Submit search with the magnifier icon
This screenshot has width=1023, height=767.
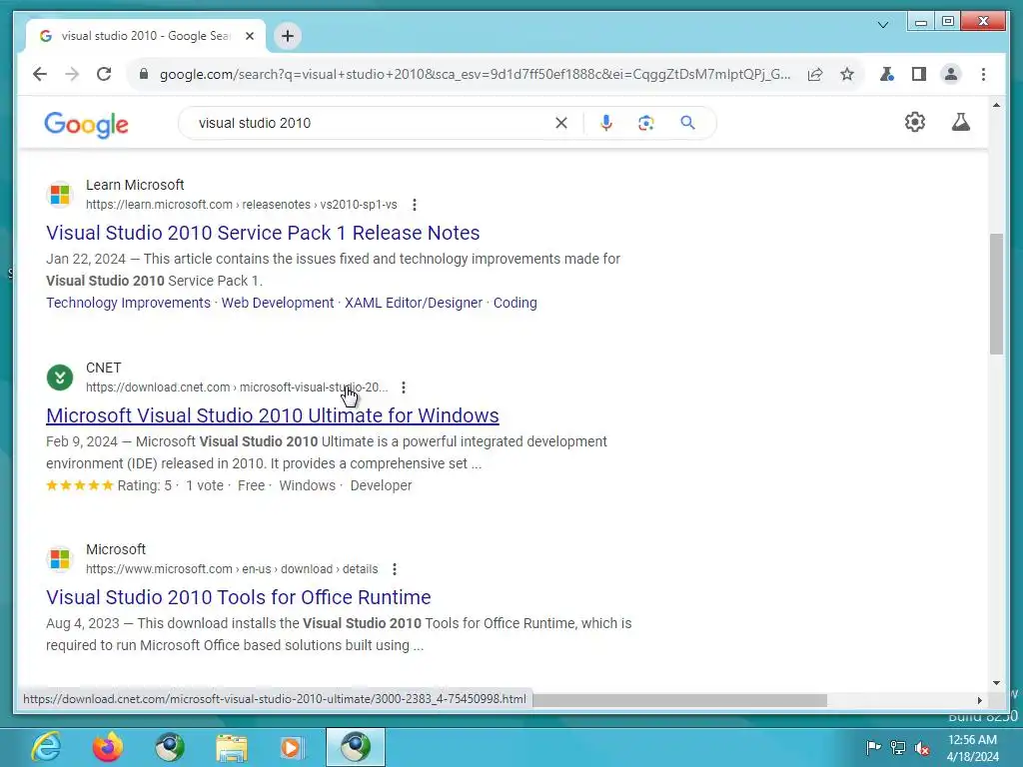[687, 123]
